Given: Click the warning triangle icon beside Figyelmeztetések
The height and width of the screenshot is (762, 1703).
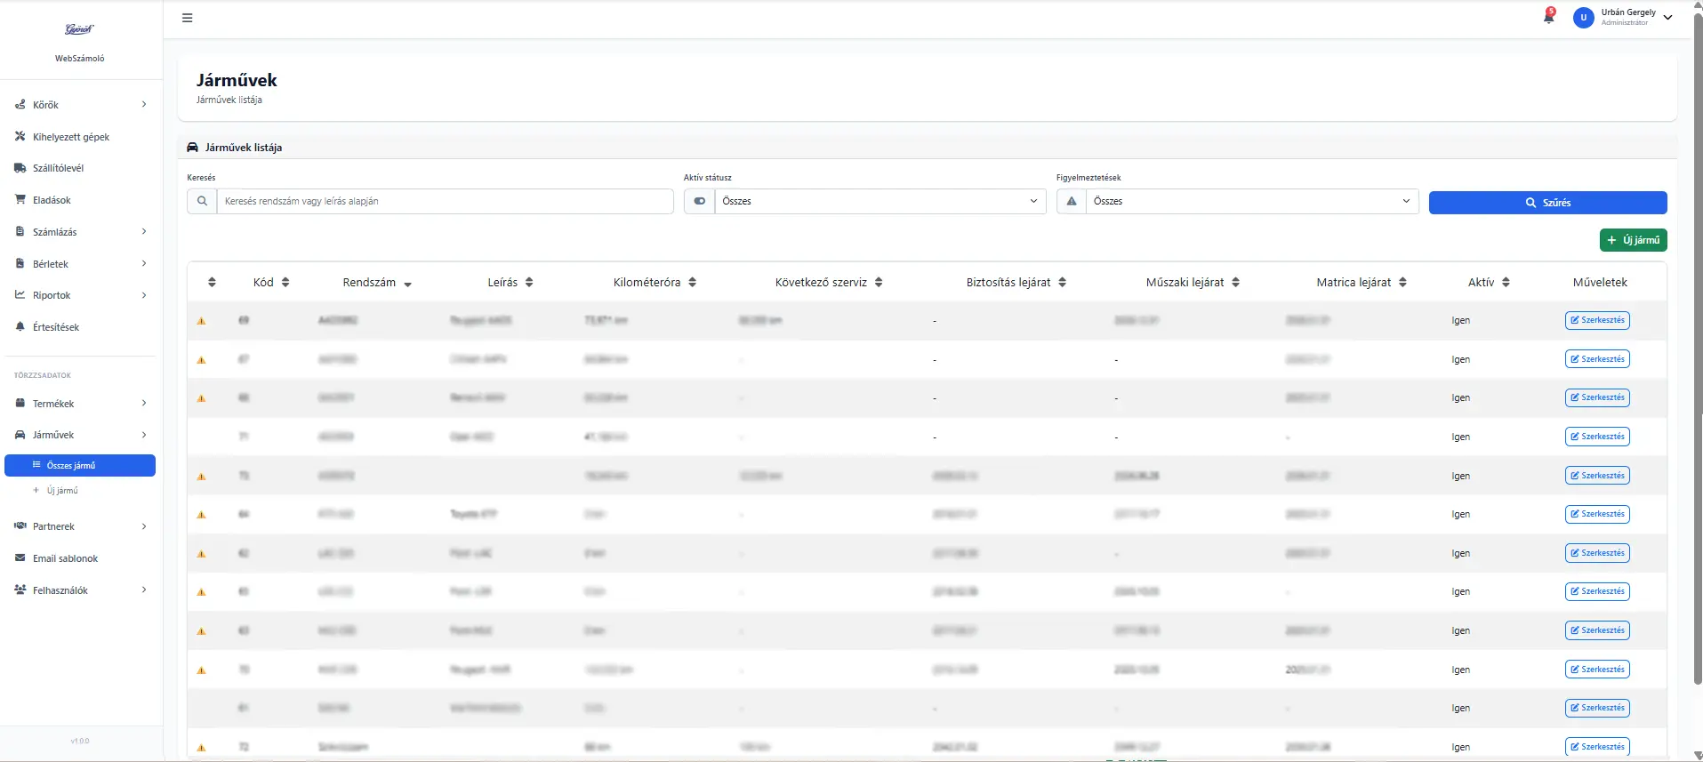Looking at the screenshot, I should pos(1072,201).
